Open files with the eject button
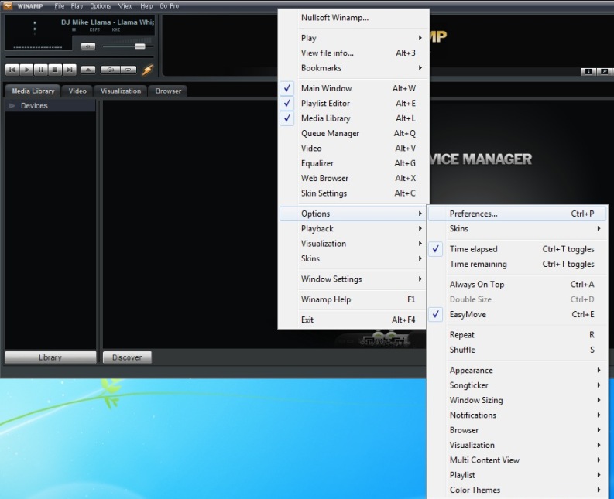This screenshot has width=614, height=499. (x=88, y=70)
